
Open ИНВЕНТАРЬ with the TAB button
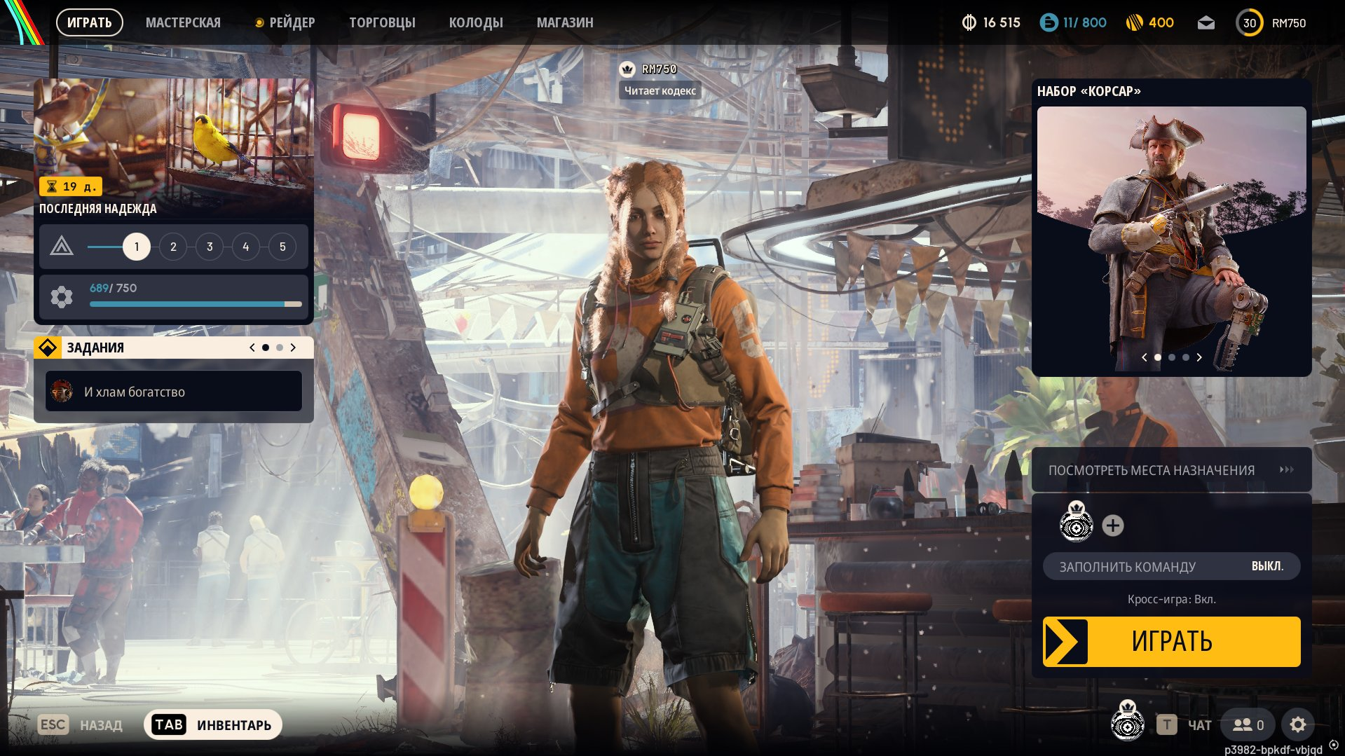(x=212, y=724)
